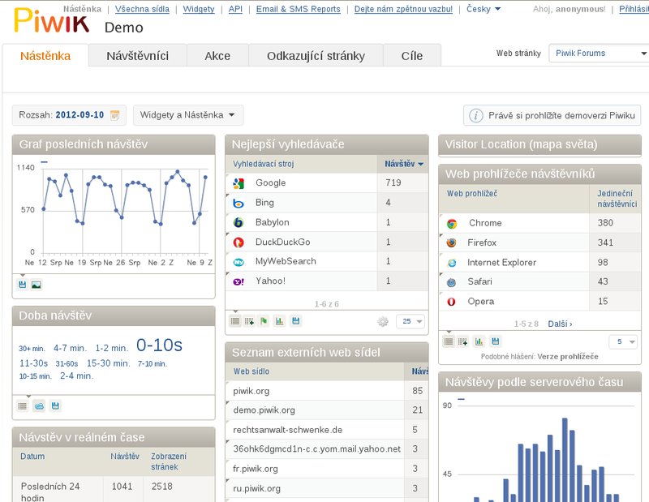Show table with more metrics for search engines
This screenshot has width=649, height=502.
(249, 321)
